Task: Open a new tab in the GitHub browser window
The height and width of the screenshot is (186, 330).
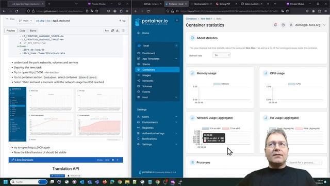Action: coord(49,4)
